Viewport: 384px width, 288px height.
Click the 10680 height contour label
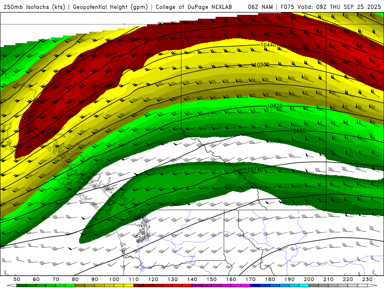coord(298,131)
